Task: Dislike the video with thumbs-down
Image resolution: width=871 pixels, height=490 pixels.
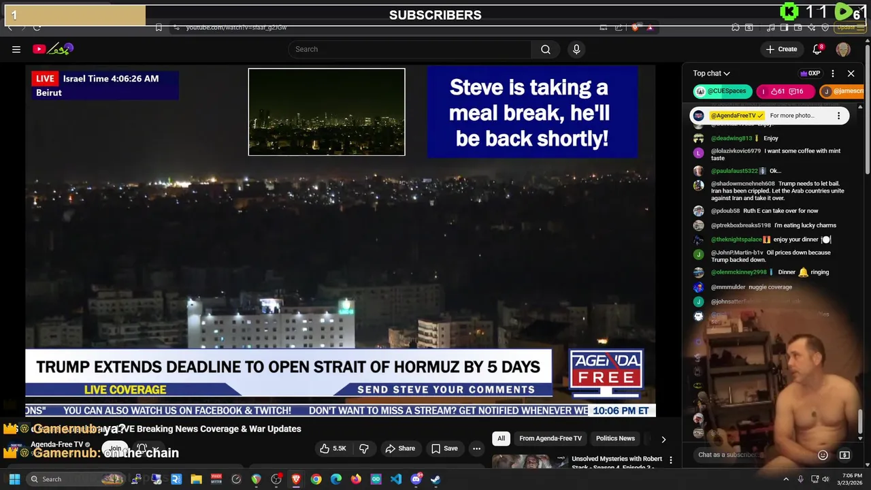Action: pos(364,448)
